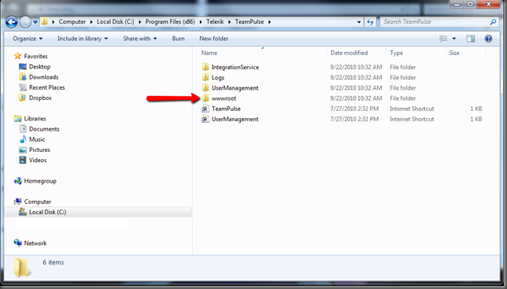Select Local Disk (C:) in navigation pane

[47, 212]
